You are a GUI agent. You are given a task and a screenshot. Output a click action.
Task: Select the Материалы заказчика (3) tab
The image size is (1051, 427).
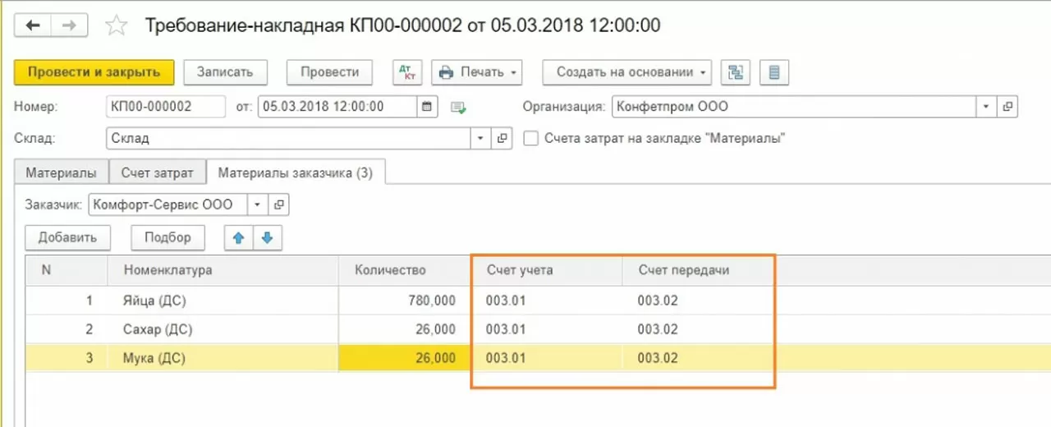point(296,172)
